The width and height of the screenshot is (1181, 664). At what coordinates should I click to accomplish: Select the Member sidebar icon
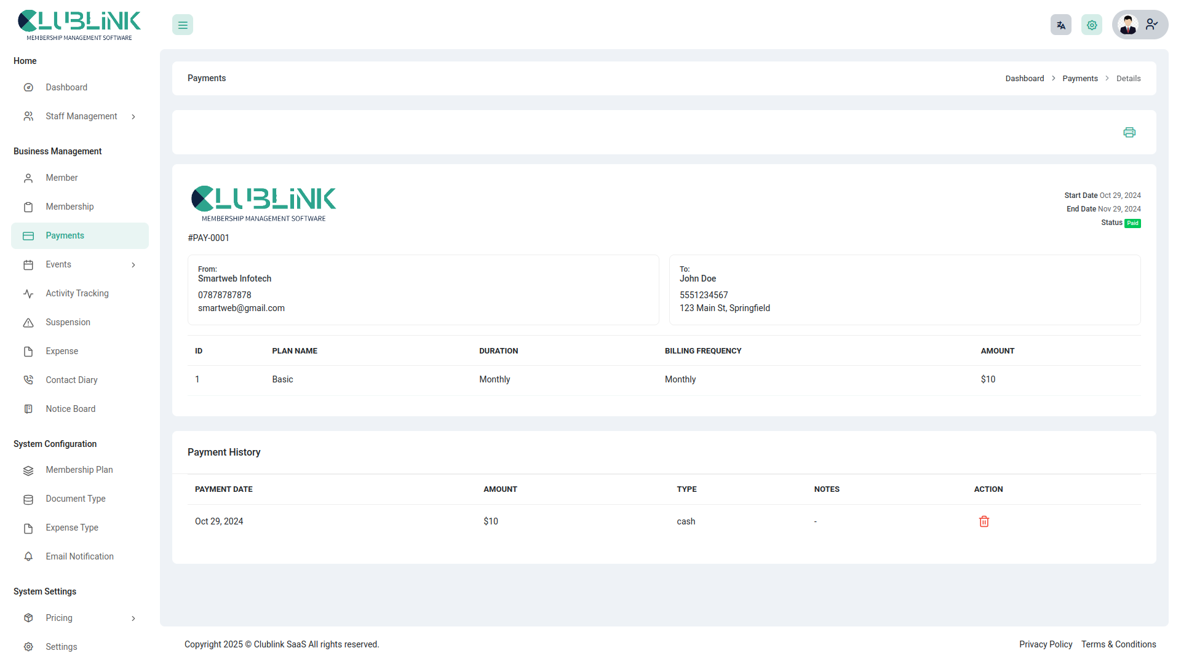point(28,178)
